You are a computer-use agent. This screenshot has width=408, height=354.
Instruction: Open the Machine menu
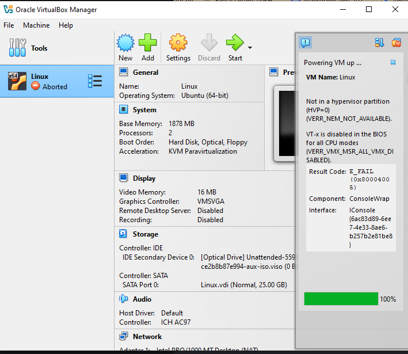[36, 25]
